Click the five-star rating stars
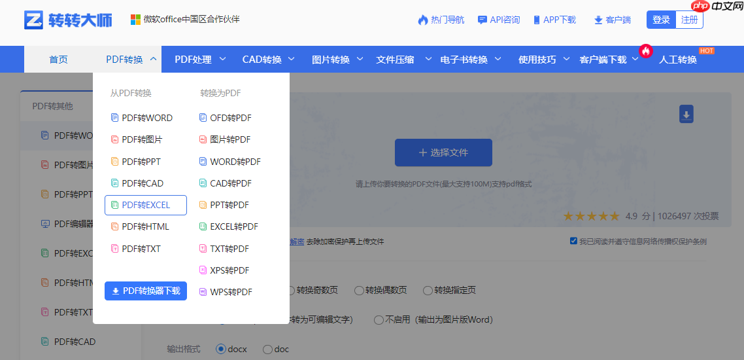 click(591, 217)
